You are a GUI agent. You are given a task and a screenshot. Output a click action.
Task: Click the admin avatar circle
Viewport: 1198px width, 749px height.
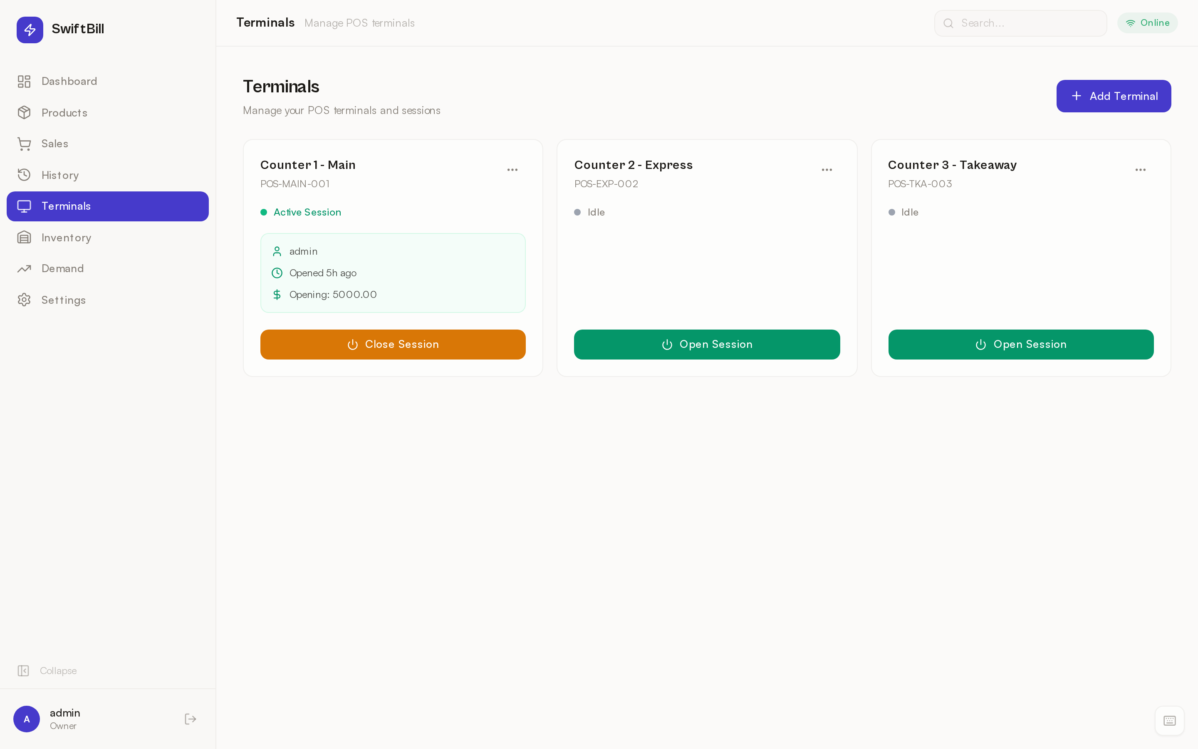coord(27,719)
